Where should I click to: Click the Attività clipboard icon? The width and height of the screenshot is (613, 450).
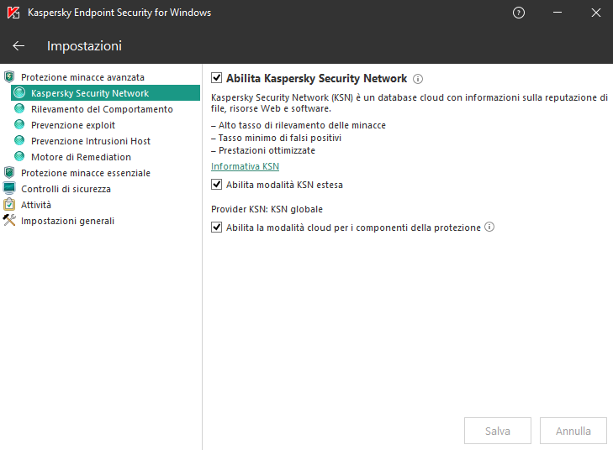(x=9, y=204)
